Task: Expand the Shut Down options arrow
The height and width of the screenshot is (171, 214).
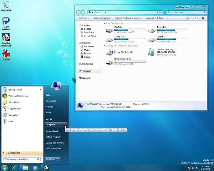Action: [x=58, y=159]
